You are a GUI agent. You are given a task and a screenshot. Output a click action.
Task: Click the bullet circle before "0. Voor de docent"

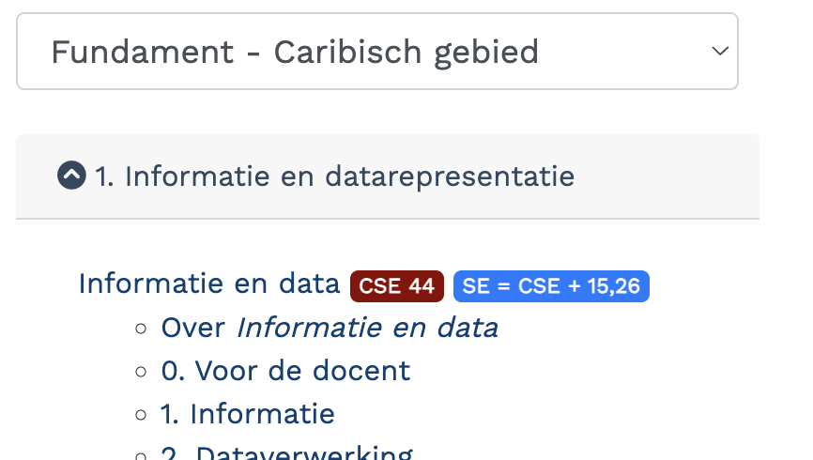point(141,372)
